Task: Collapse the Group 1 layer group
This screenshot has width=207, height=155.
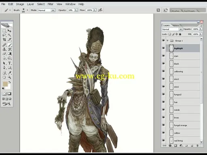Action: tap(167, 40)
